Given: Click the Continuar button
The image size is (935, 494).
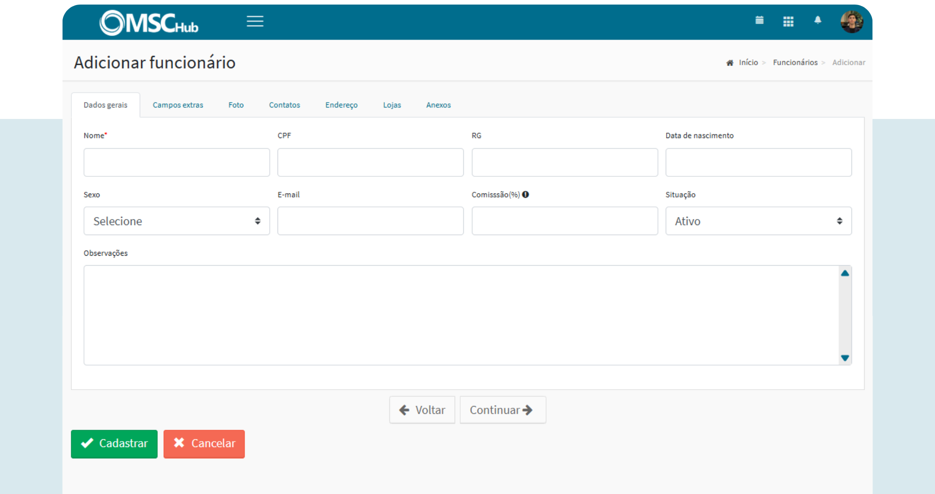Looking at the screenshot, I should click(x=502, y=410).
